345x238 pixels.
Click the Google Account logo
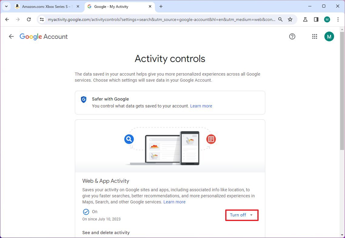pyautogui.click(x=44, y=37)
